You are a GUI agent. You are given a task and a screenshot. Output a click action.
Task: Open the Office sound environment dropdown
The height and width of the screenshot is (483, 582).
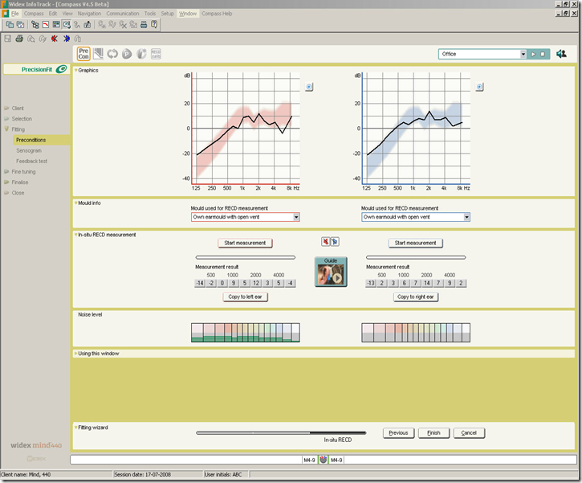coord(523,54)
